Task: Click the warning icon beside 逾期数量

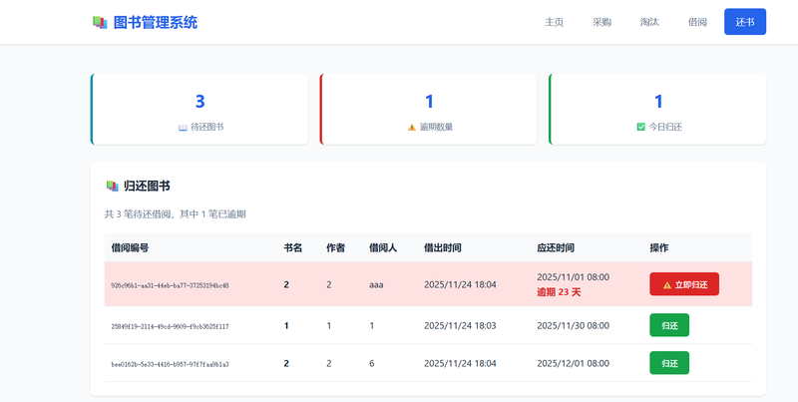Action: 412,128
